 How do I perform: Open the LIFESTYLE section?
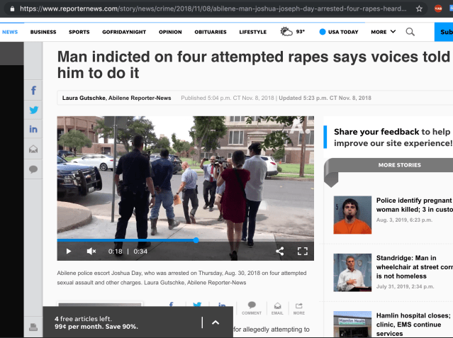coord(253,32)
